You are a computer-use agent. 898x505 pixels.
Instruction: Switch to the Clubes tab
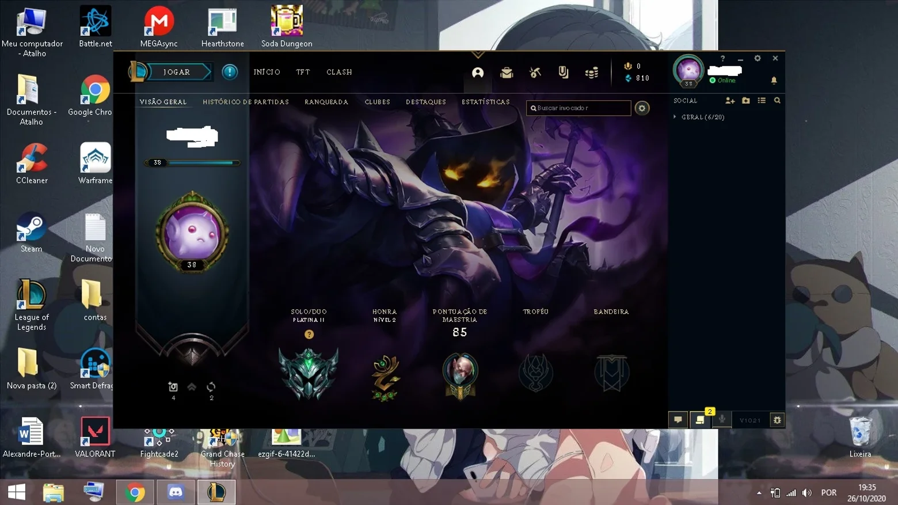pos(378,102)
